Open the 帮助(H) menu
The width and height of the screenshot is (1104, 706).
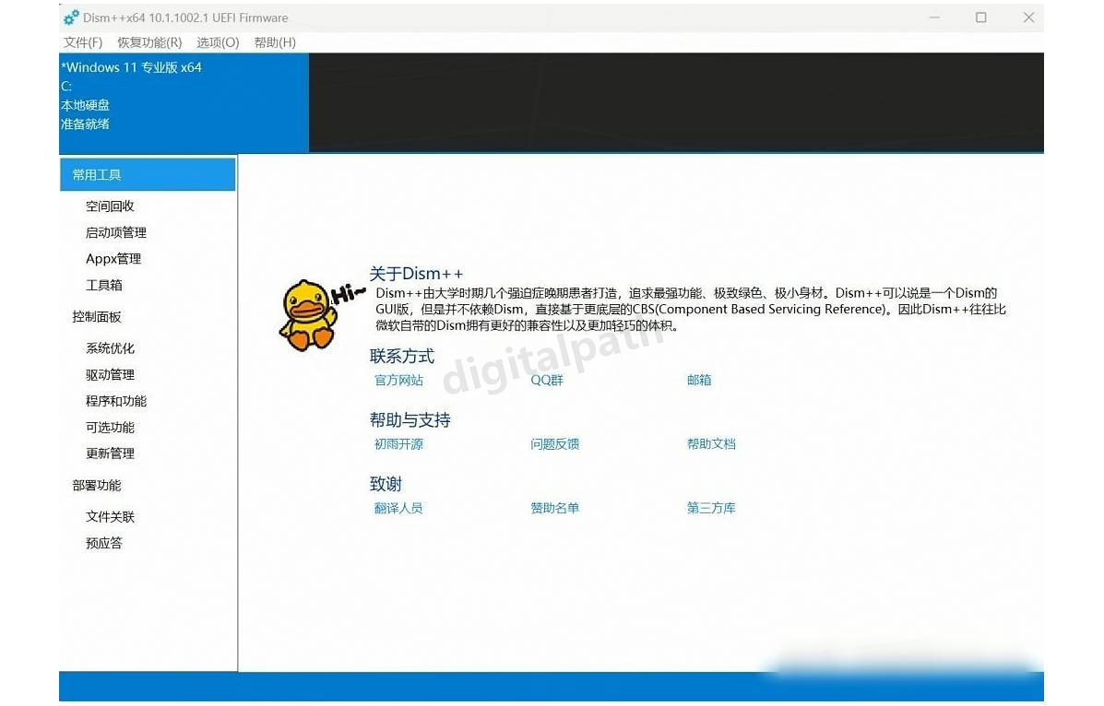(274, 42)
